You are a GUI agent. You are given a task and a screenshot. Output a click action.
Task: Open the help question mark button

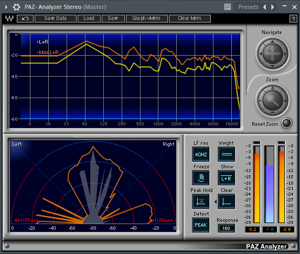tap(293, 19)
